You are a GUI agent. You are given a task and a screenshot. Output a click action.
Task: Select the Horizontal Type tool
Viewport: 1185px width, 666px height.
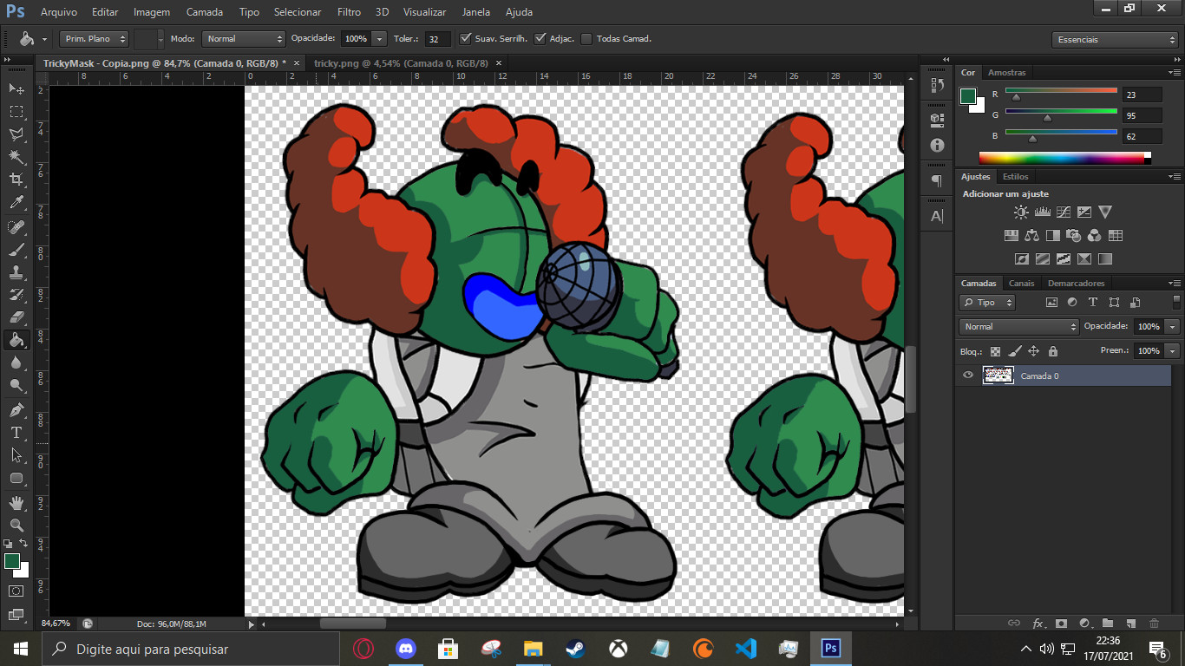click(16, 432)
